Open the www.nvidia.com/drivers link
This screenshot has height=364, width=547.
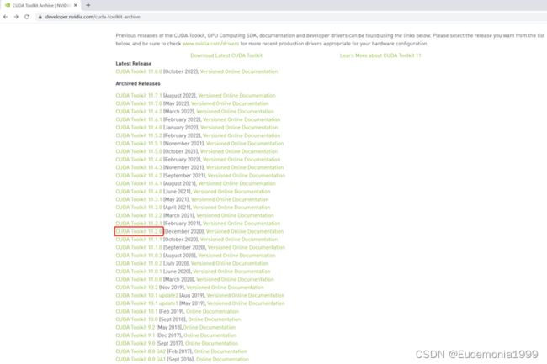[x=210, y=44]
